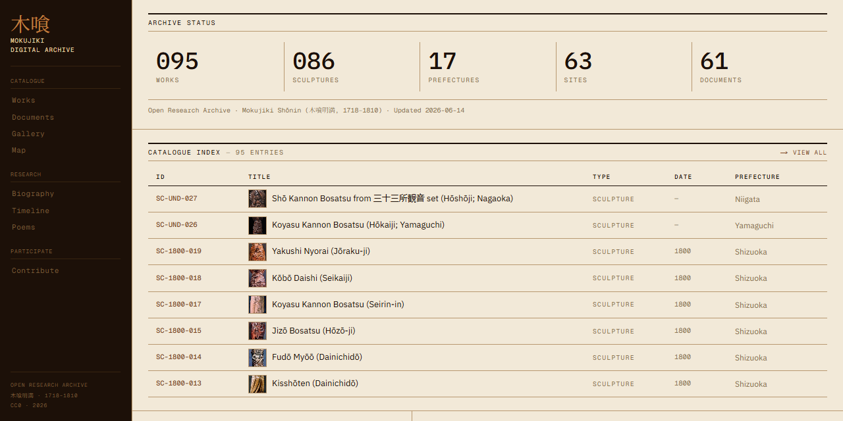Open Kōbō Daishi (Seikaiji) title
The width and height of the screenshot is (843, 421).
pos(312,278)
